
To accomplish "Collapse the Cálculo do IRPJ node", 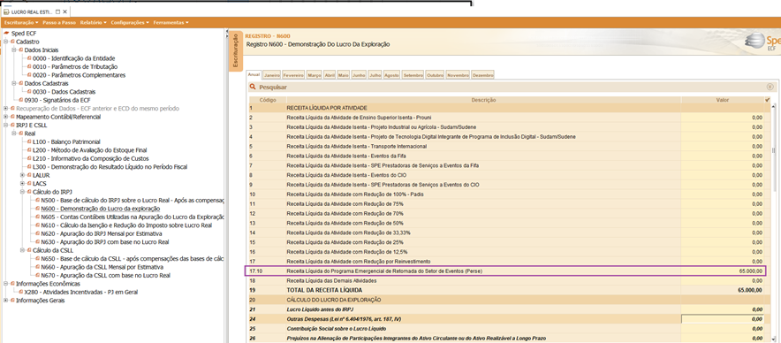I will 22,192.
